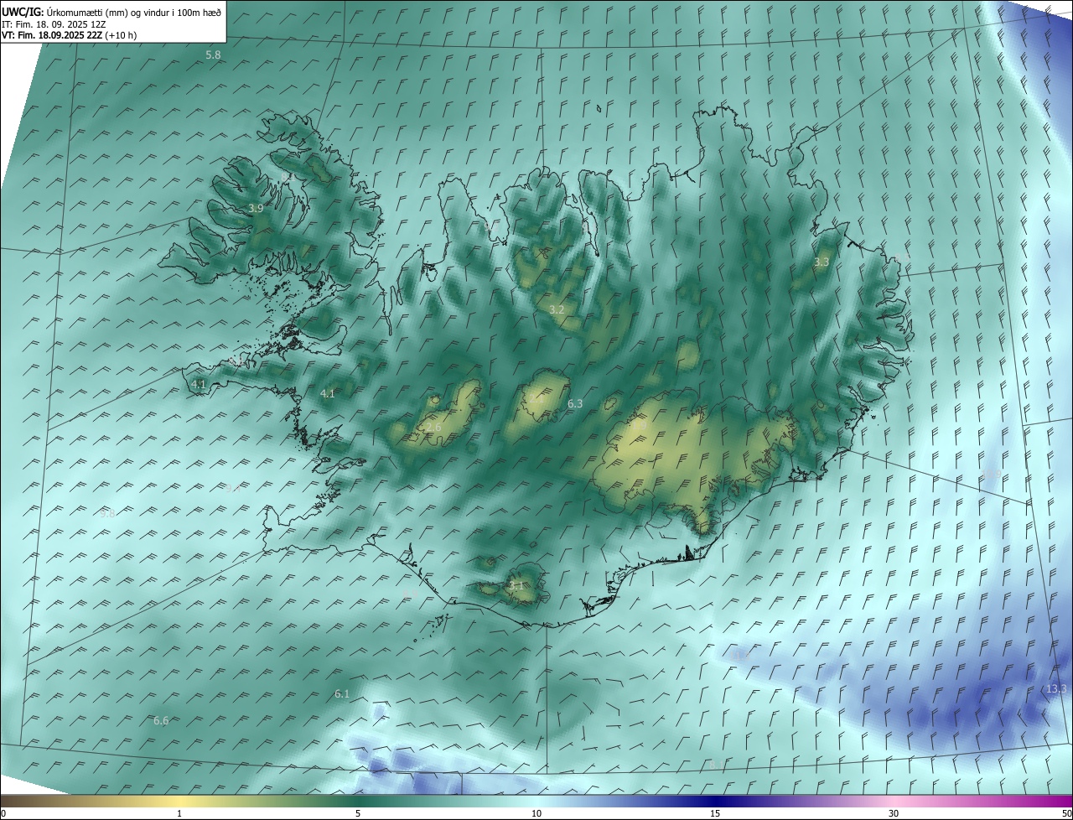This screenshot has width=1073, height=820.
Task: Click the precipitation value 3.9 on the map
Action: tap(257, 208)
